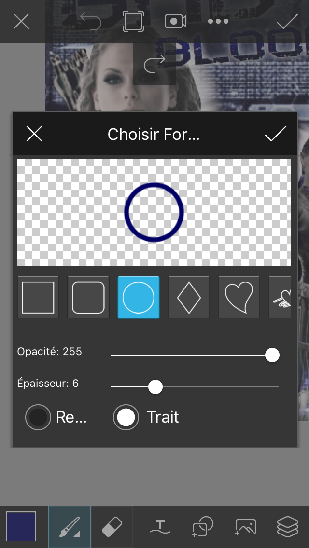Toggle the fullscreen frame icon
The height and width of the screenshot is (548, 309).
click(133, 21)
